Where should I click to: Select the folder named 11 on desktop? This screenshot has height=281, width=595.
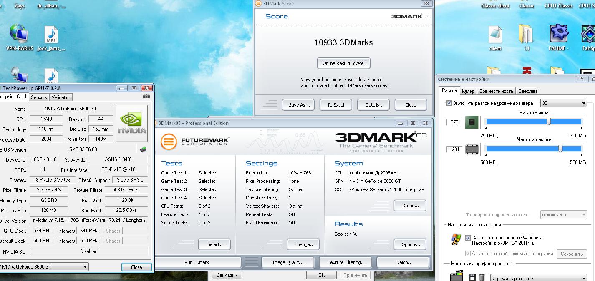coord(527,37)
